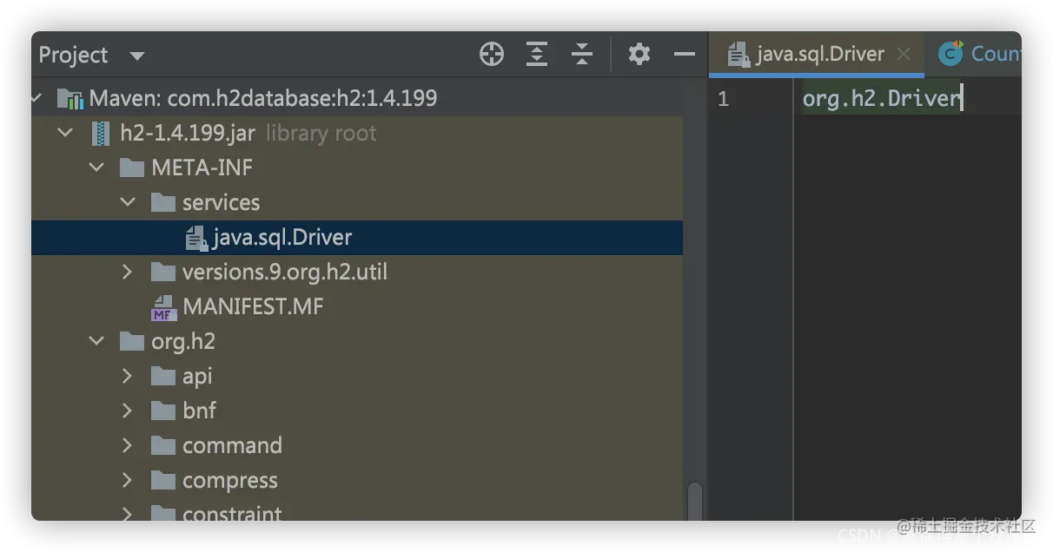
Task: Click the Project tree vertical scrollbar thumb
Action: coord(694,501)
